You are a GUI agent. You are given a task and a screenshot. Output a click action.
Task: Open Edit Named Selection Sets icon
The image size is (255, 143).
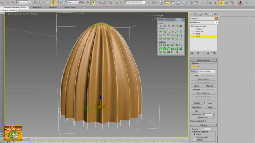tap(122, 3)
